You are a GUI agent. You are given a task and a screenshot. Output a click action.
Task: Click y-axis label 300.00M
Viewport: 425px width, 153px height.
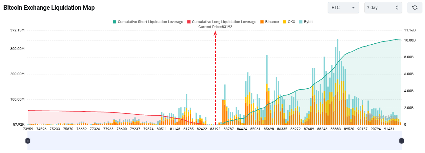coord(17,49)
